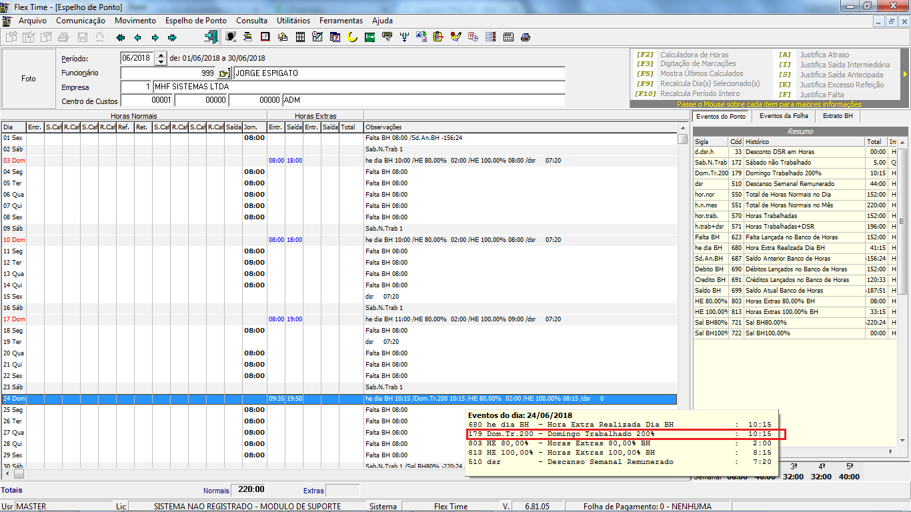Go to previous record arrow

pos(138,37)
